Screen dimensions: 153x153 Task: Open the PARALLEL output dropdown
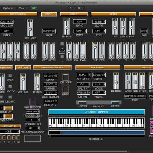(x=83, y=93)
